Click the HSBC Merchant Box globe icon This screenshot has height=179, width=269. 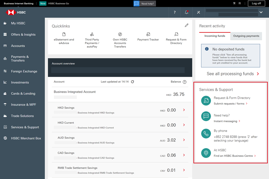coord(5,138)
